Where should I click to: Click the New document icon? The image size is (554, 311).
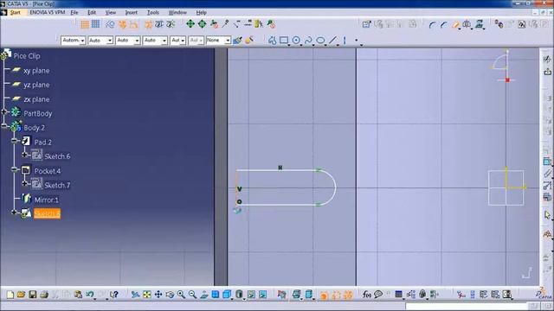(10, 295)
